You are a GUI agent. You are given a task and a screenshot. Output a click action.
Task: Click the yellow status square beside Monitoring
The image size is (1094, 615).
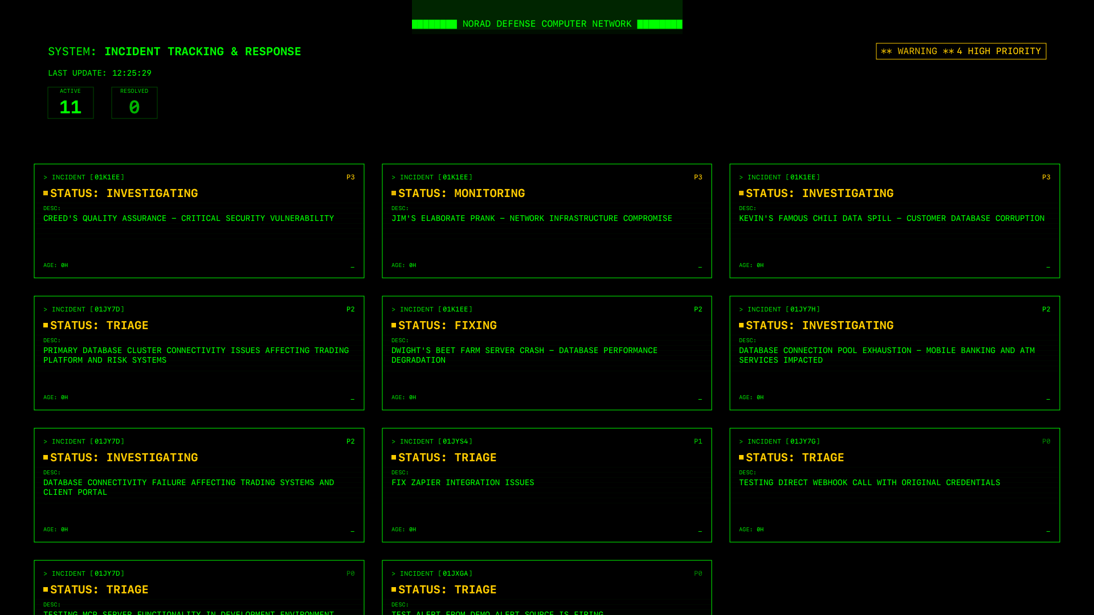394,193
